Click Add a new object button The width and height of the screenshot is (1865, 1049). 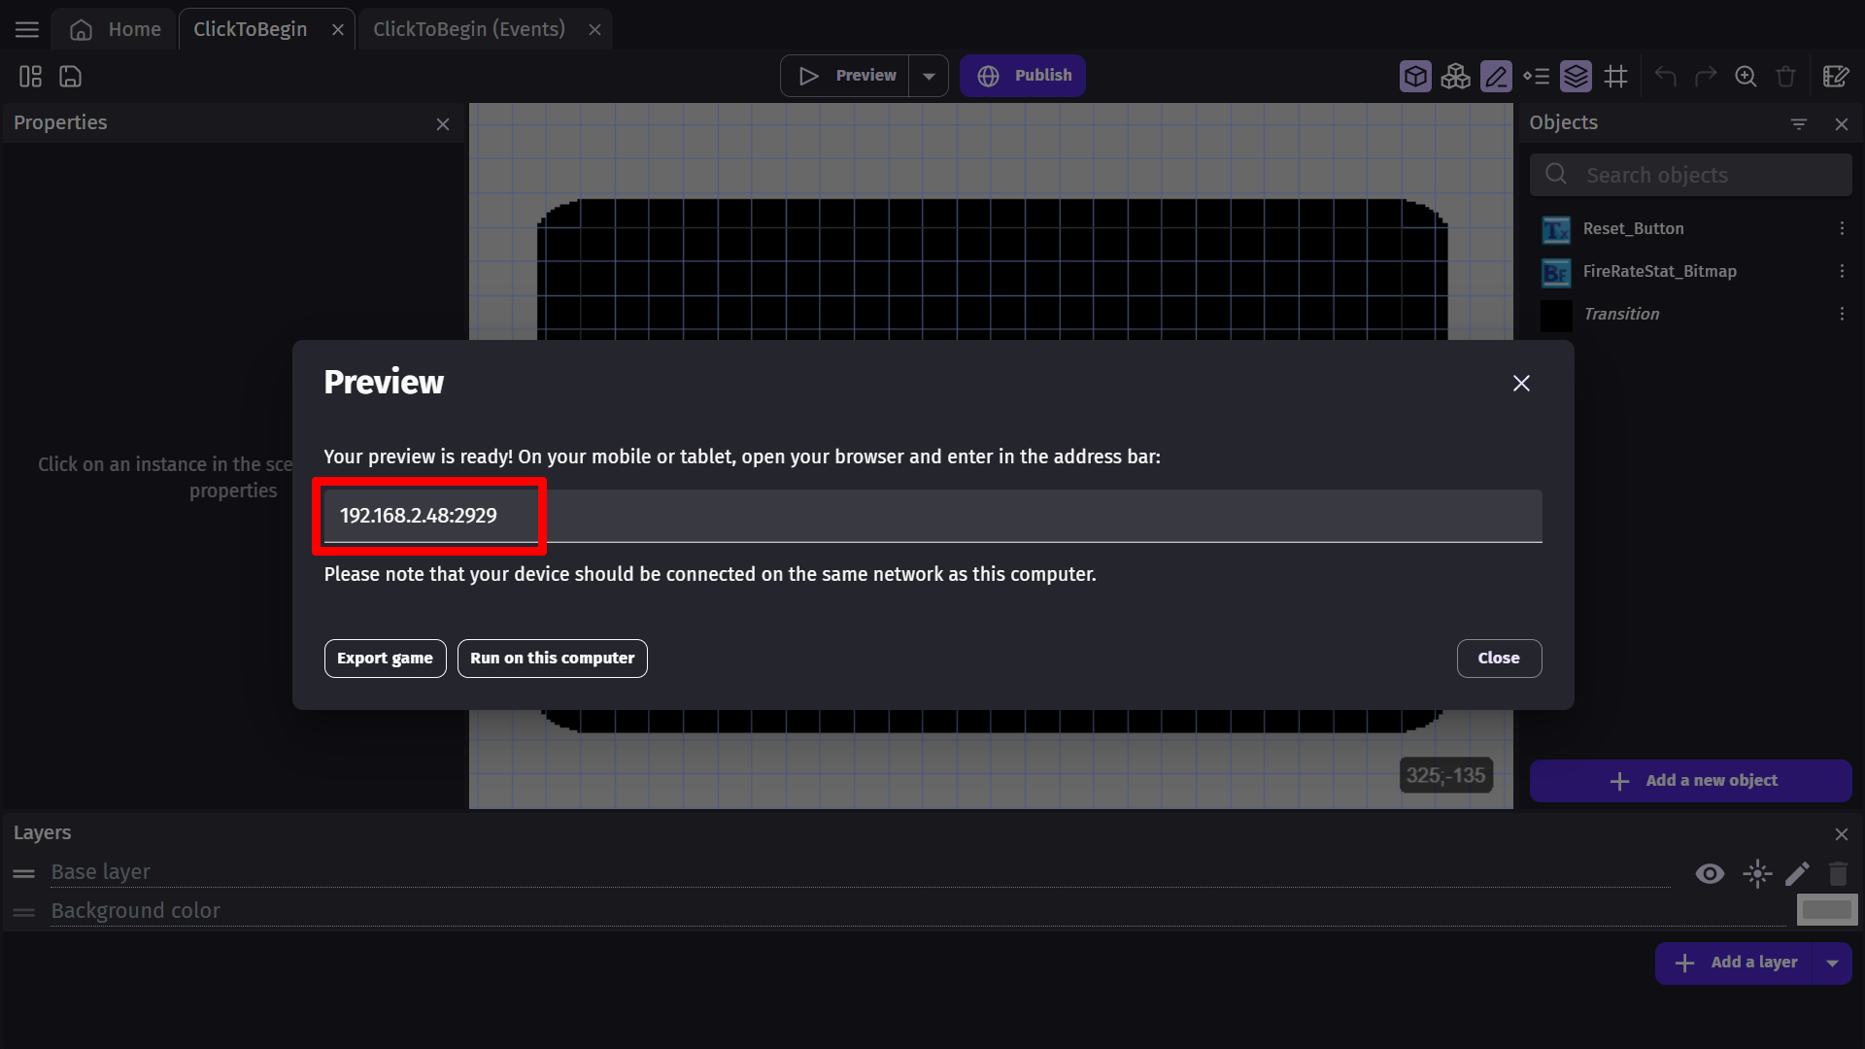click(1693, 780)
